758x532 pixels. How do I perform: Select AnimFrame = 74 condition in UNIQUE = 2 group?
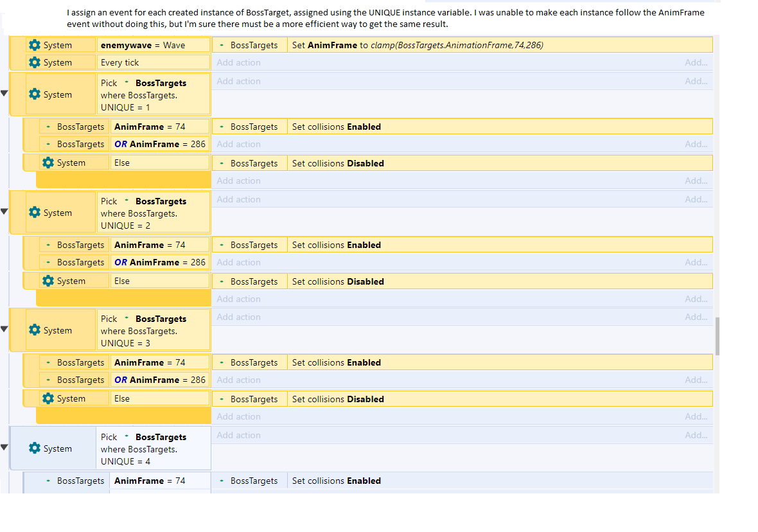[x=159, y=245]
